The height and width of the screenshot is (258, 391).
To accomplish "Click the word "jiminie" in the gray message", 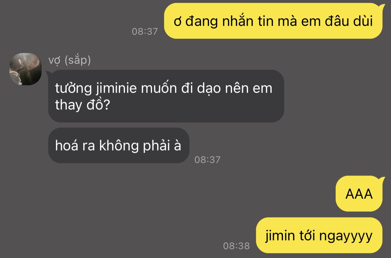I will tap(116, 89).
